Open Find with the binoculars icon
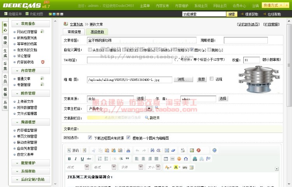The image size is (292, 187). [152, 150]
